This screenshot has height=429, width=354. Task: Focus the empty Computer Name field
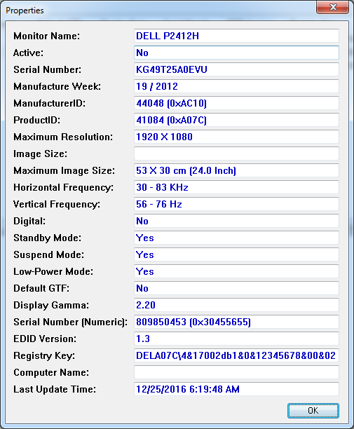236,372
